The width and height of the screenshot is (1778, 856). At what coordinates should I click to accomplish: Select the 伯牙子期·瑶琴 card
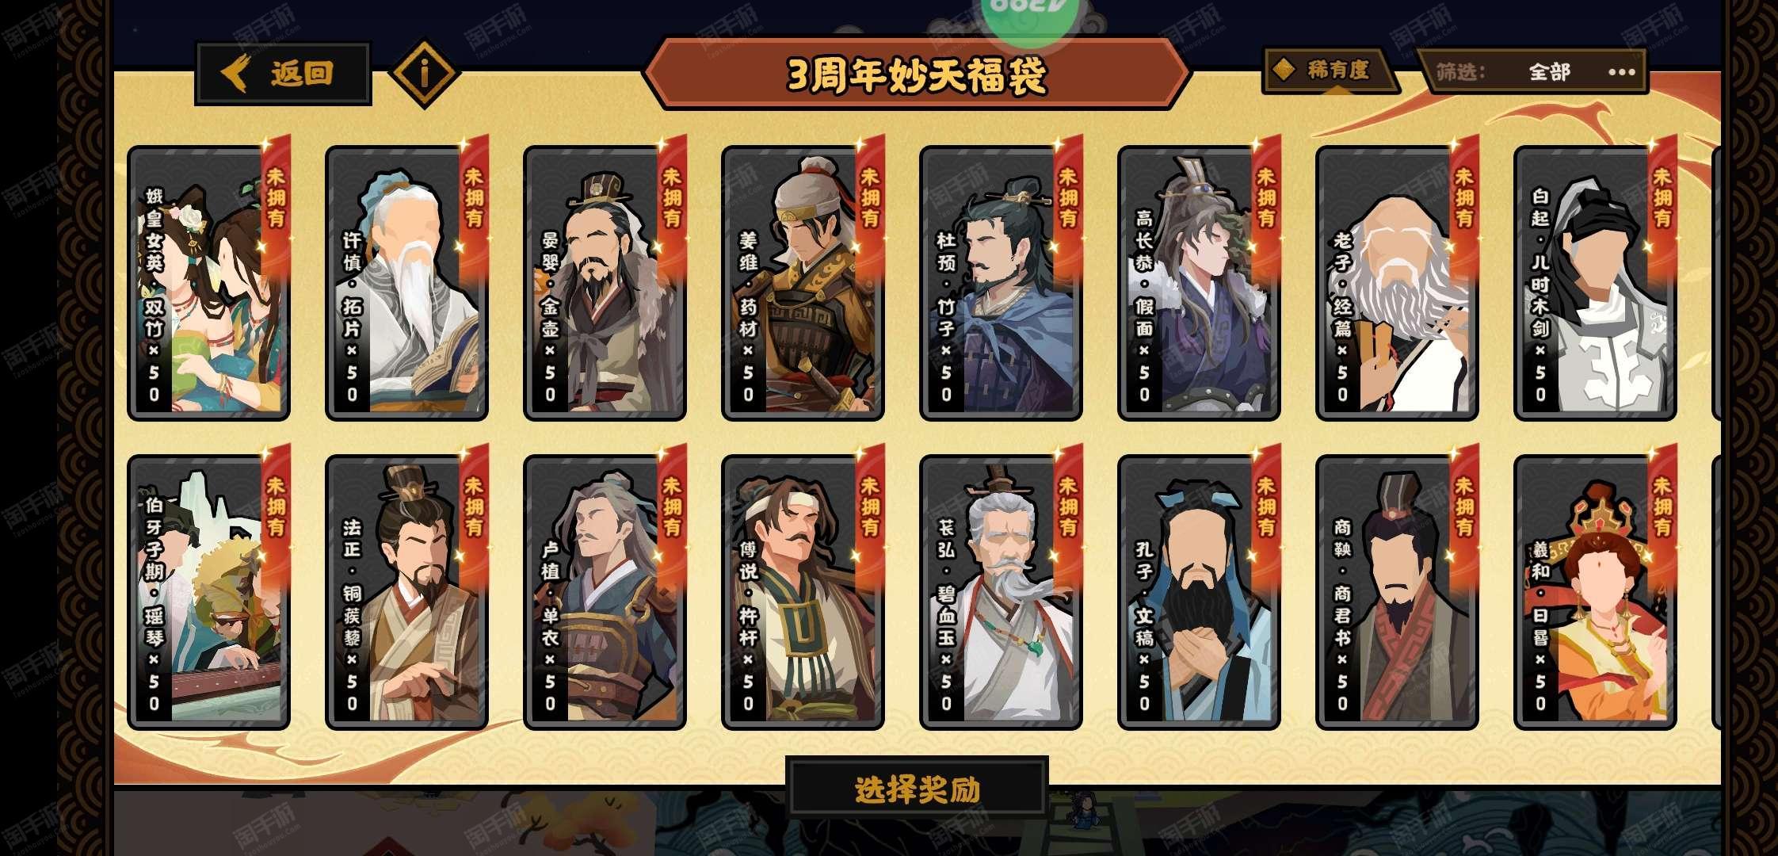(x=208, y=592)
